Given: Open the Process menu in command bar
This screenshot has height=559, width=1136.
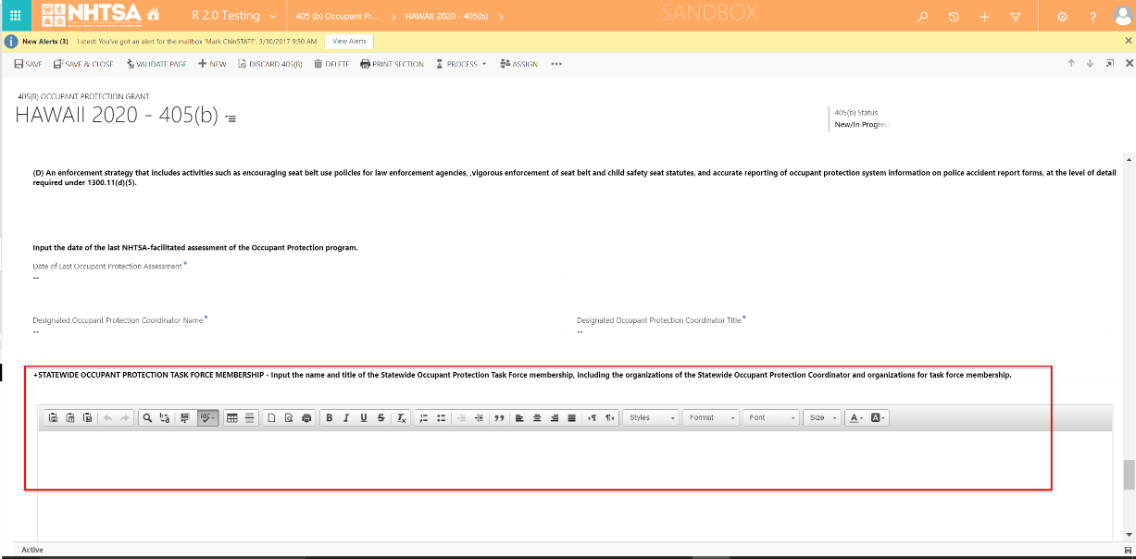Looking at the screenshot, I should [x=462, y=64].
